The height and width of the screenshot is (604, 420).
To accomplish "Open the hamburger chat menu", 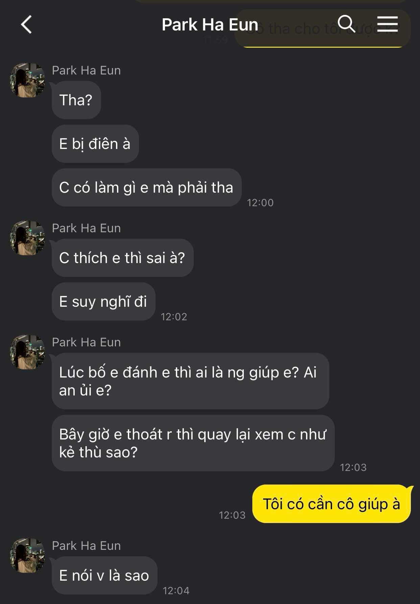I will pos(387,24).
